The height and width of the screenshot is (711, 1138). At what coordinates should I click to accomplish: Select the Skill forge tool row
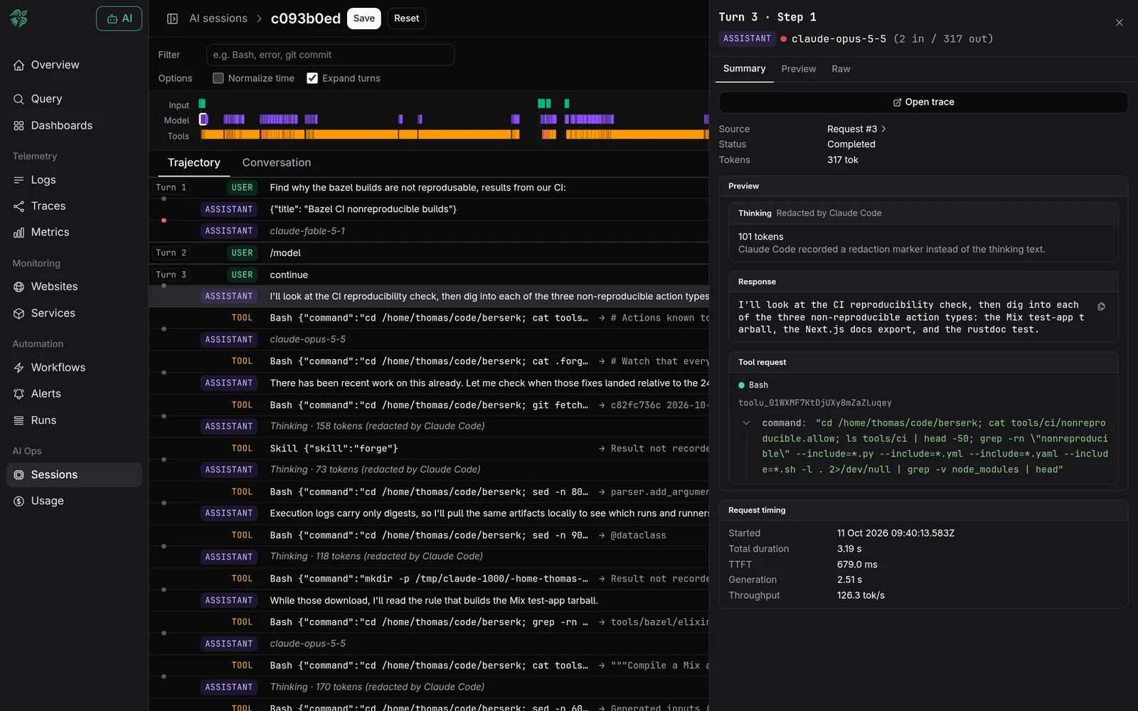coord(429,449)
